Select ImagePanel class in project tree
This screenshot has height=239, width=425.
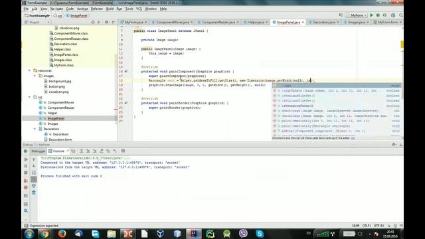(x=56, y=118)
